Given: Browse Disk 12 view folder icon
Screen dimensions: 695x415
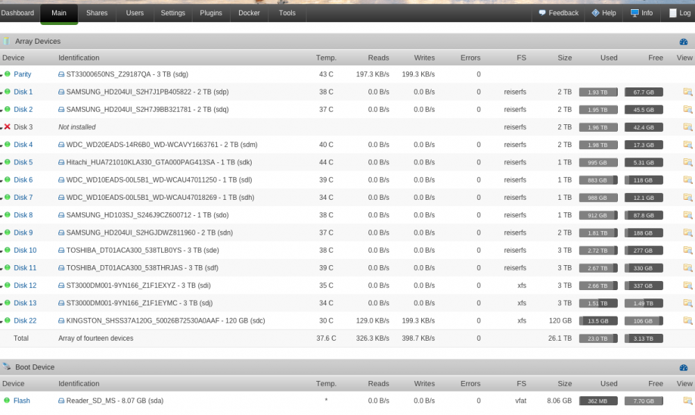Looking at the screenshot, I should tap(687, 285).
